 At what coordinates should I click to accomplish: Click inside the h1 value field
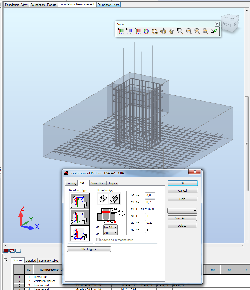coord(150,195)
